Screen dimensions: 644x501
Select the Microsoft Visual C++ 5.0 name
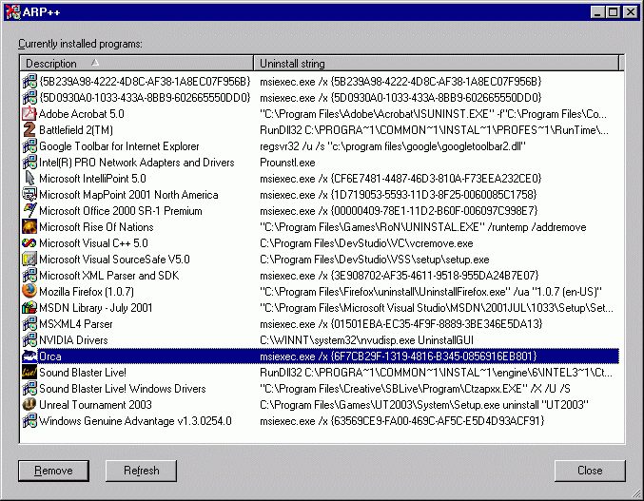pyautogui.click(x=93, y=243)
